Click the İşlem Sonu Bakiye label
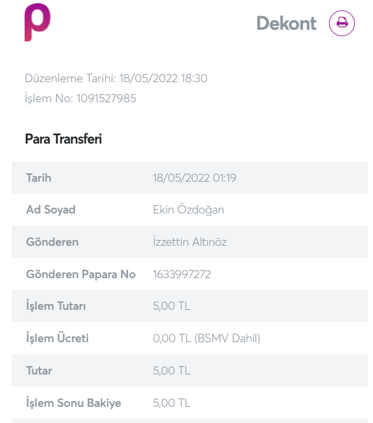 click(73, 403)
